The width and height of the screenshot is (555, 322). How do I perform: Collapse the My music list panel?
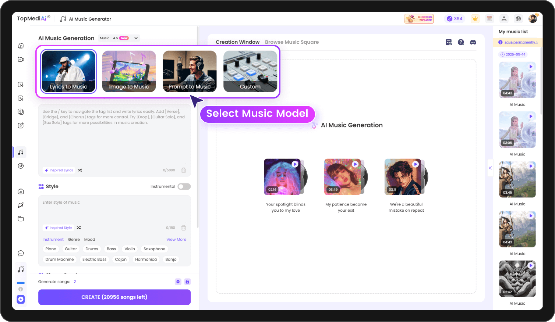click(490, 168)
